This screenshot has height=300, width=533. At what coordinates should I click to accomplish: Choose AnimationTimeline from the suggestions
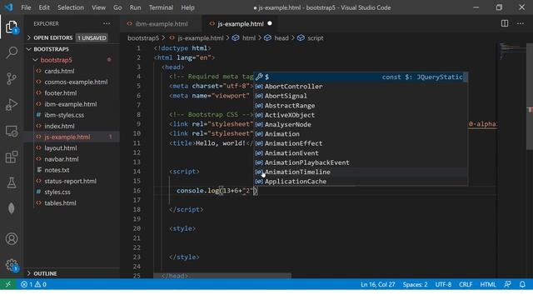click(x=361, y=172)
